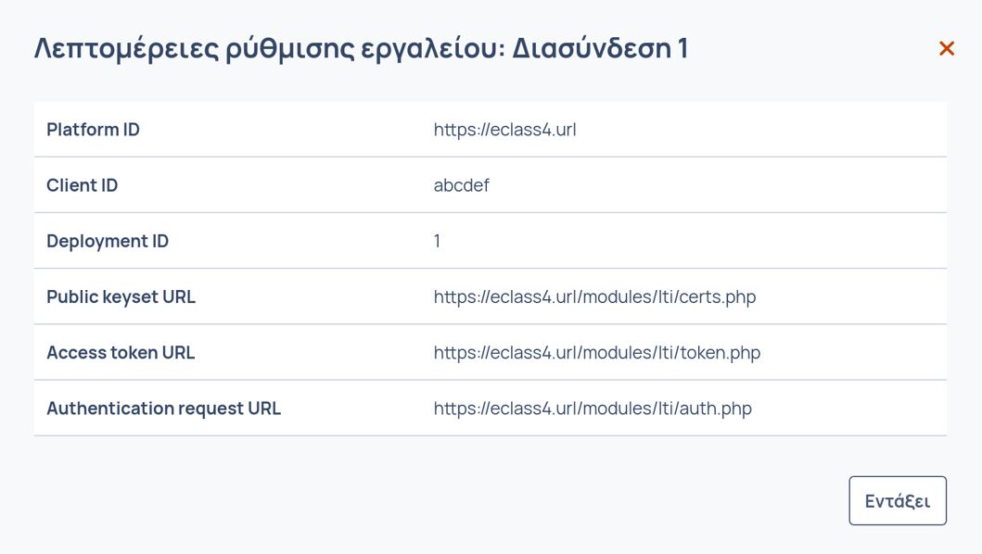Viewport: 982px width, 554px height.
Task: Select the Authentication request URL label
Action: [163, 408]
